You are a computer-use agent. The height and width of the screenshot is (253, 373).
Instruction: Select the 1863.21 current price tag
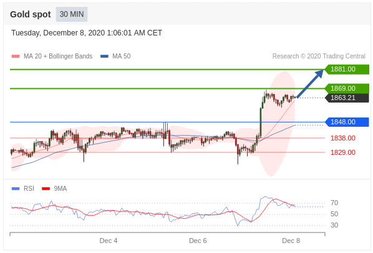point(347,98)
